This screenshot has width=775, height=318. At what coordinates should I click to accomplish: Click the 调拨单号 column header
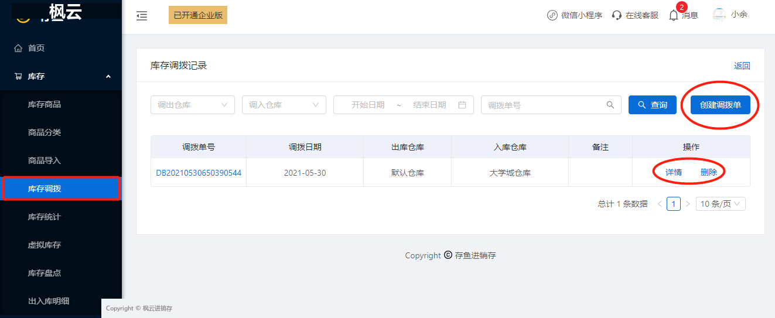pyautogui.click(x=199, y=147)
